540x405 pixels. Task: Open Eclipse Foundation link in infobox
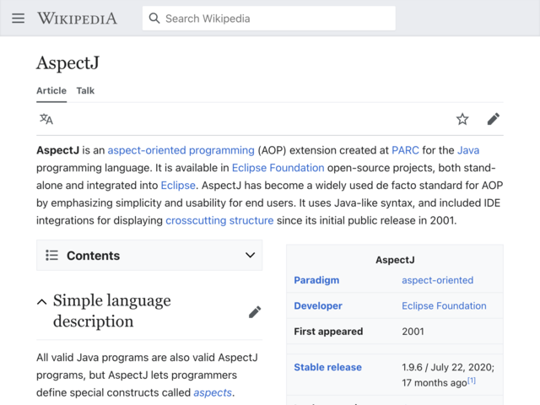point(444,305)
